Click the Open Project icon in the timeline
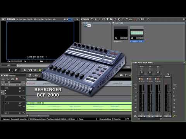The height and width of the screenshot is (139, 186). (36, 75)
